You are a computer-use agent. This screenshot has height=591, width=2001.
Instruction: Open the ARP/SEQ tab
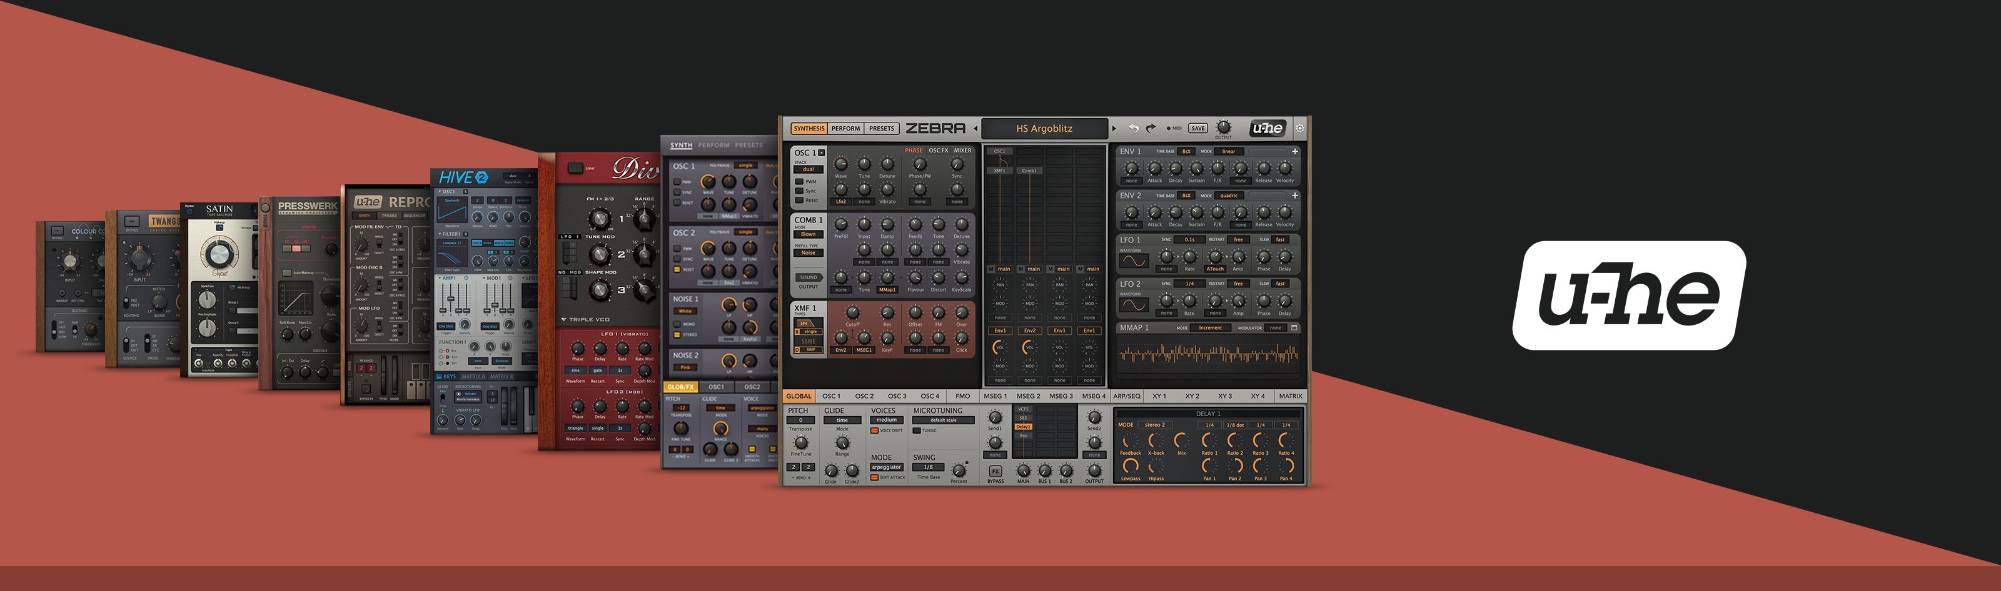click(x=1126, y=396)
